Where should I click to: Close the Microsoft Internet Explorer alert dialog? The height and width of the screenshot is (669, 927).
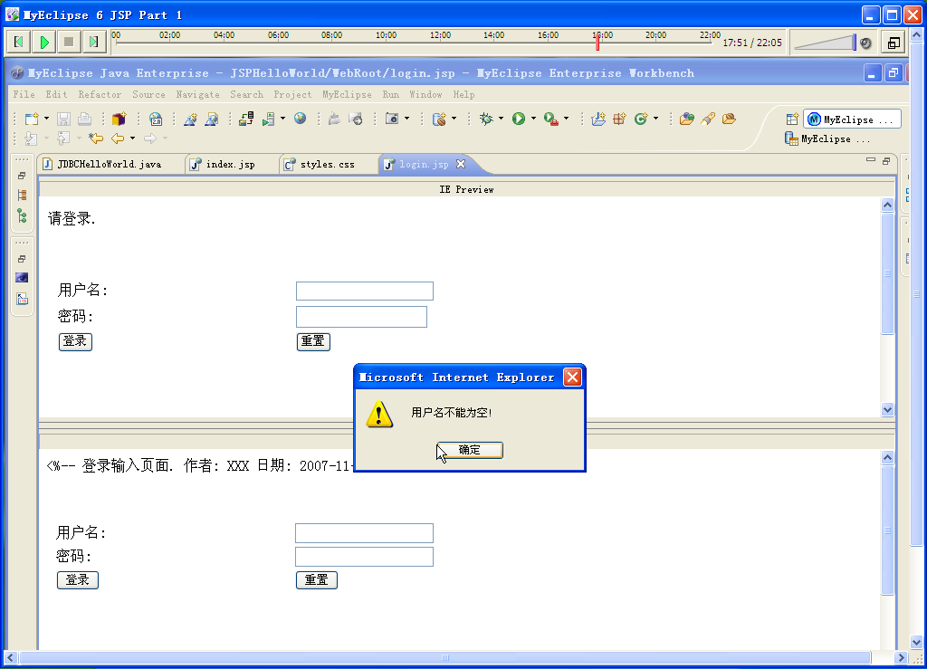tap(572, 378)
